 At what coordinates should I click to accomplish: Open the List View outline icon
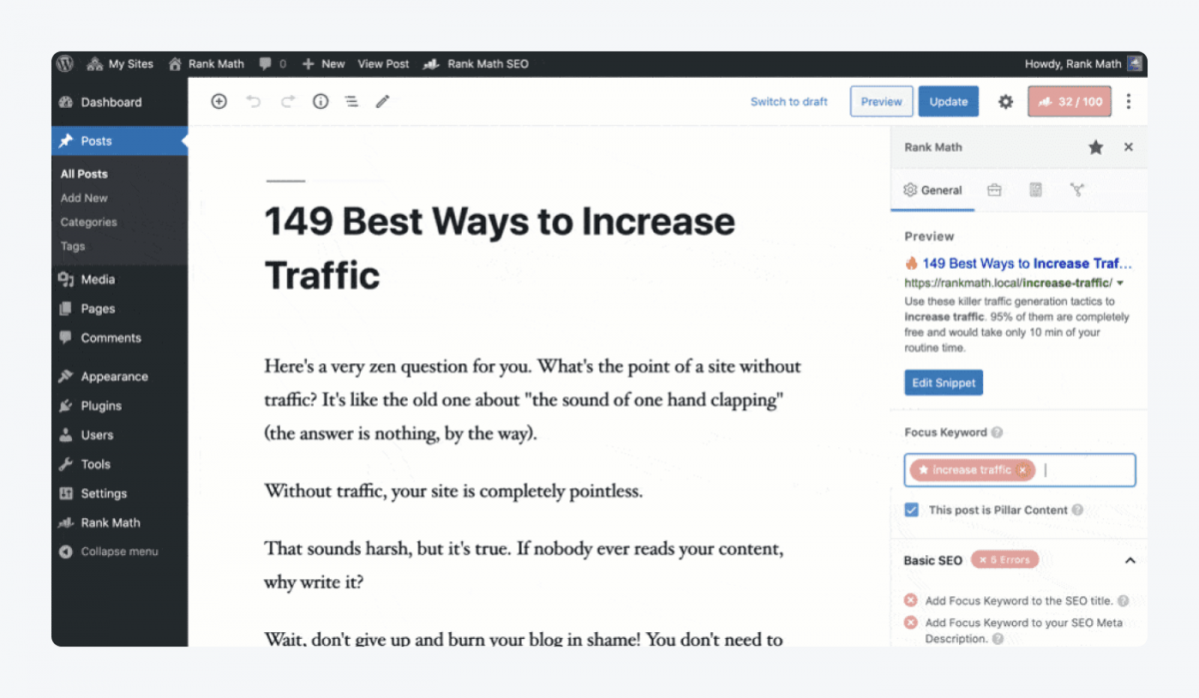pos(351,101)
